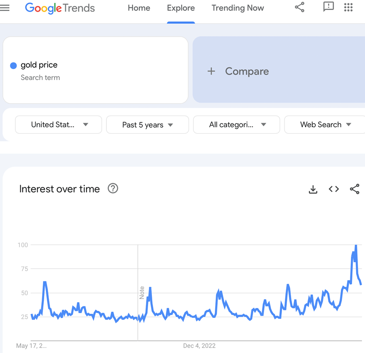The height and width of the screenshot is (353, 365).
Task: Download the Interest over time CSV
Action: (x=313, y=189)
